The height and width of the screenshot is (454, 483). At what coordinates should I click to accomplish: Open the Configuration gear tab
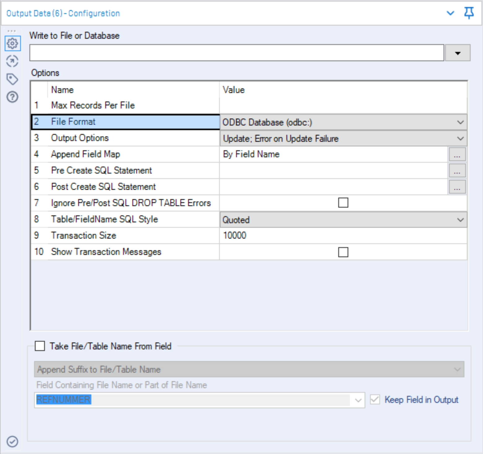[13, 43]
